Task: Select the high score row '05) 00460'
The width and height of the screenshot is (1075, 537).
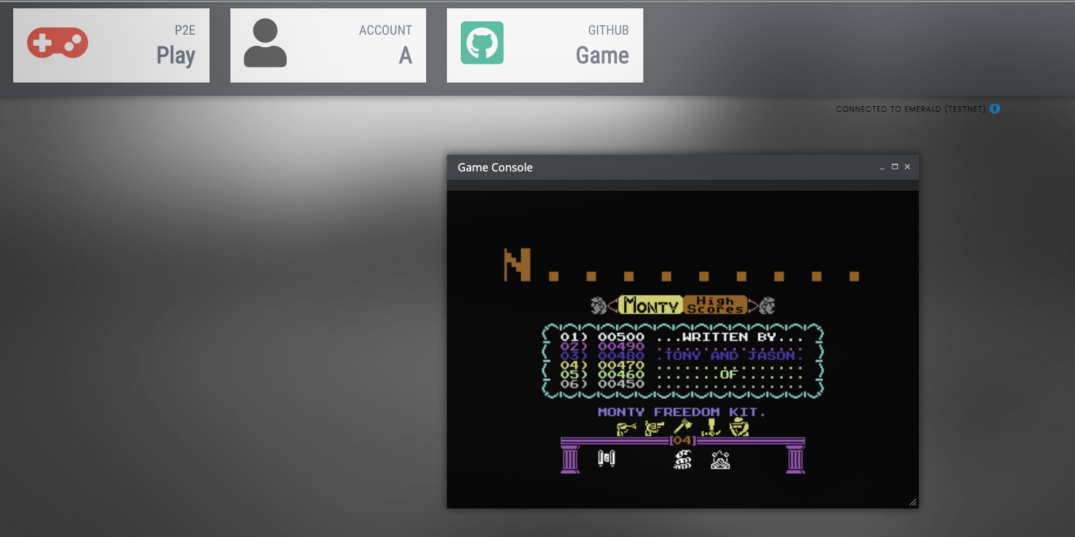Action: [682, 375]
